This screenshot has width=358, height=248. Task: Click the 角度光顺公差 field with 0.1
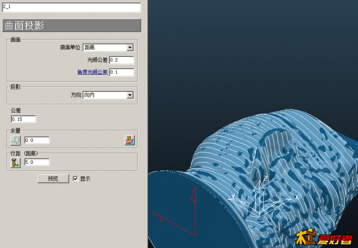121,72
